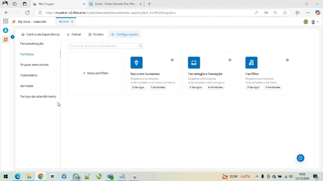Open settings gear on Recursos humanos card
The height and width of the screenshot is (181, 323).
click(x=172, y=60)
